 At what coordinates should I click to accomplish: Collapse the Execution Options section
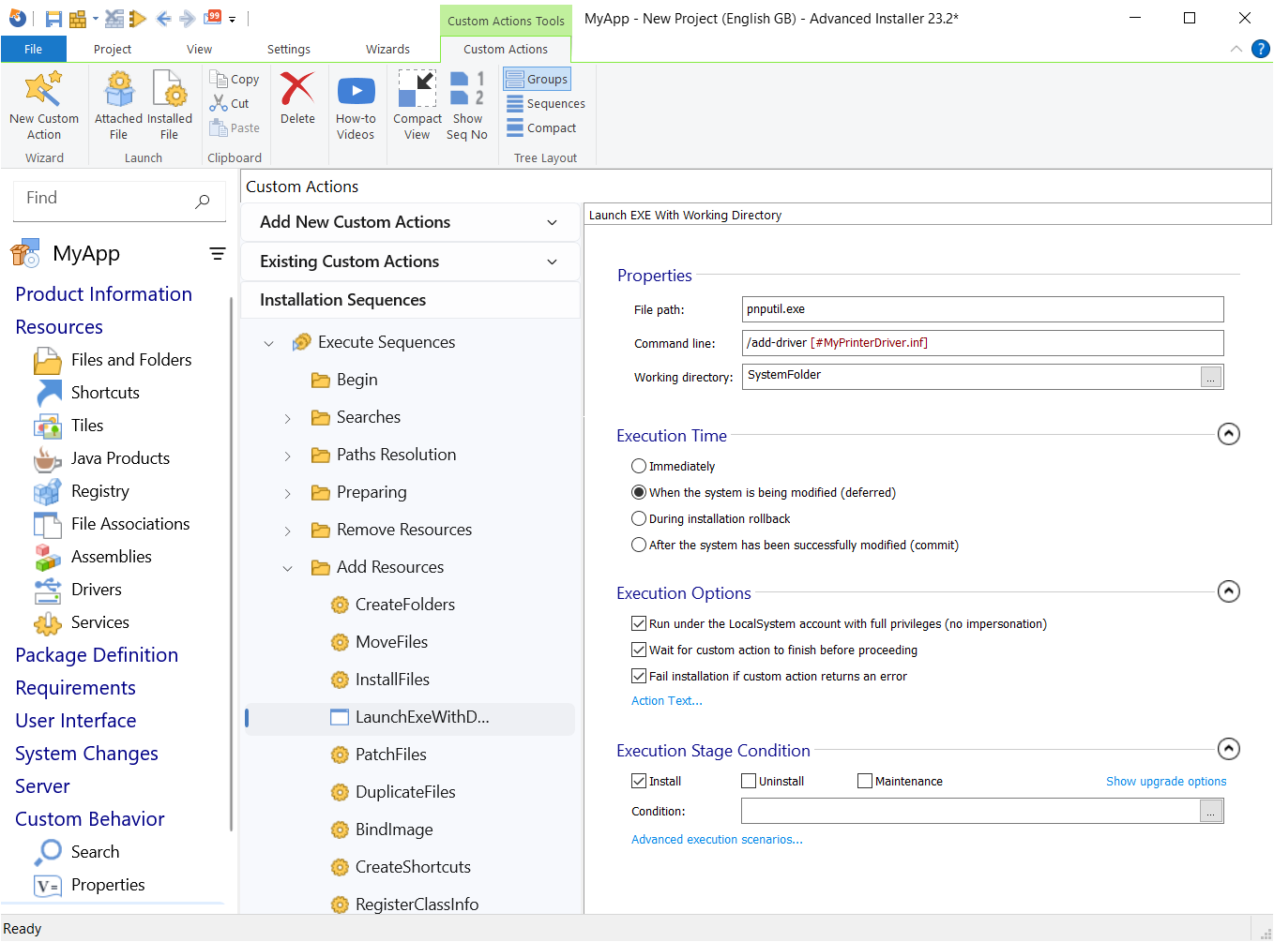pyautogui.click(x=1229, y=591)
